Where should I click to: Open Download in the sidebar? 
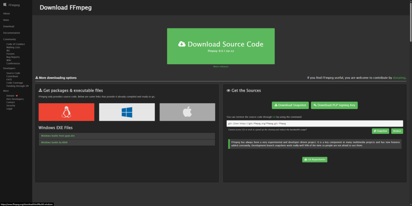click(x=9, y=26)
